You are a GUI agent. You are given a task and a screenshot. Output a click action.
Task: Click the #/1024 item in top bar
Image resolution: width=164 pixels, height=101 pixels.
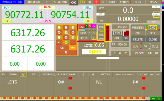[x=124, y=2]
